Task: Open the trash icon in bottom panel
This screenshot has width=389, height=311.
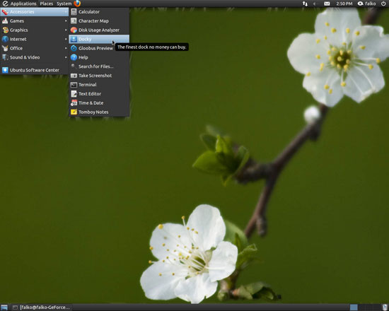Action: 385,307
